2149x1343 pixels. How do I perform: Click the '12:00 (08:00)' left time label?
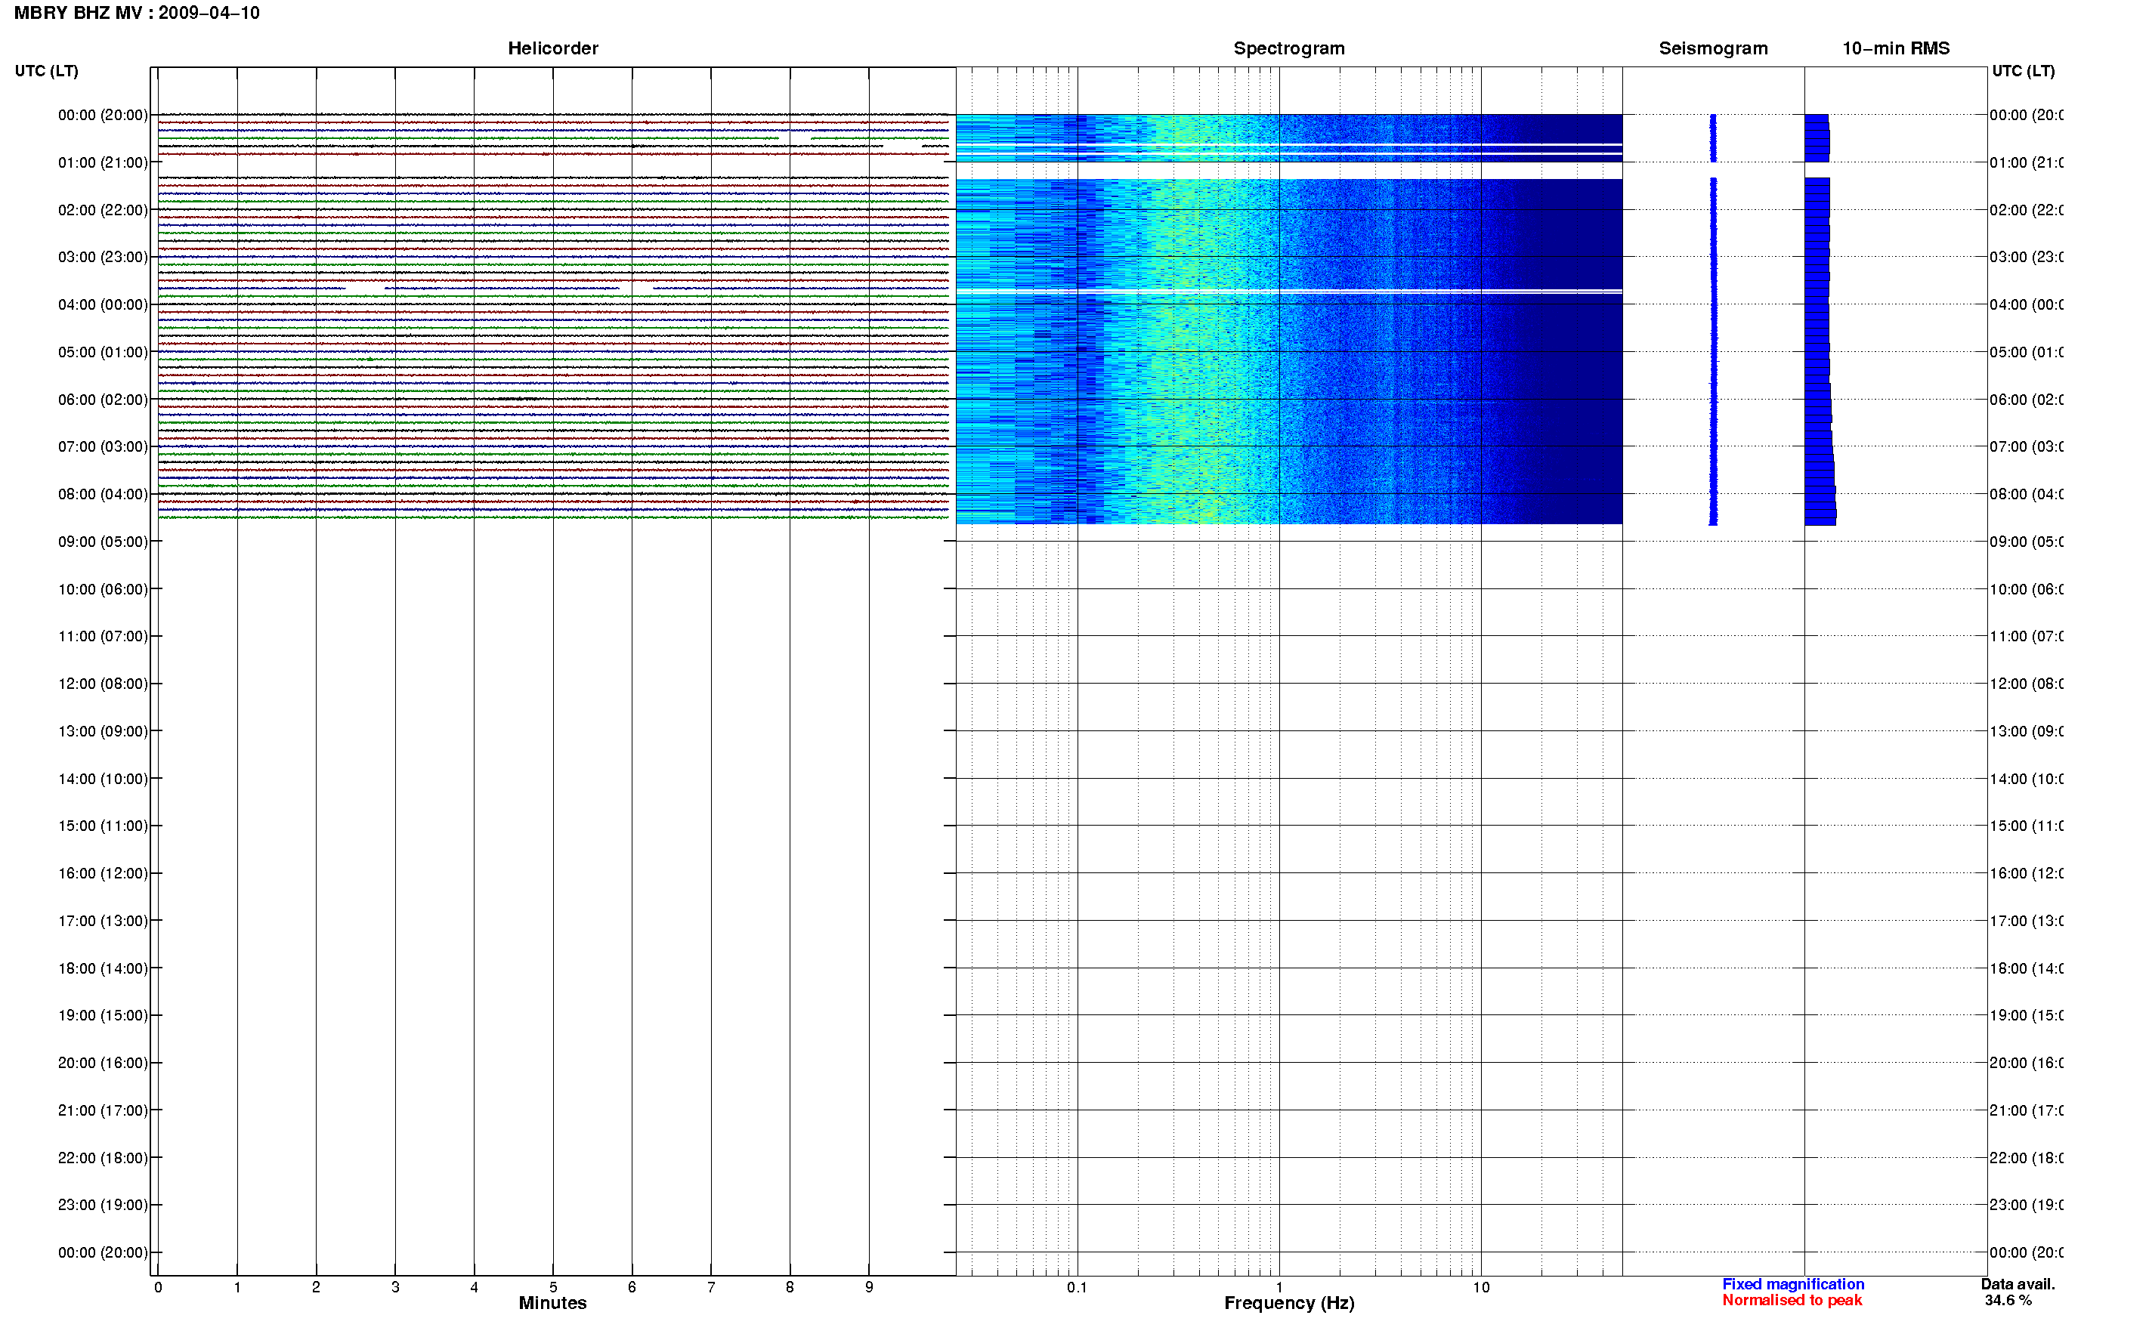[x=103, y=684]
